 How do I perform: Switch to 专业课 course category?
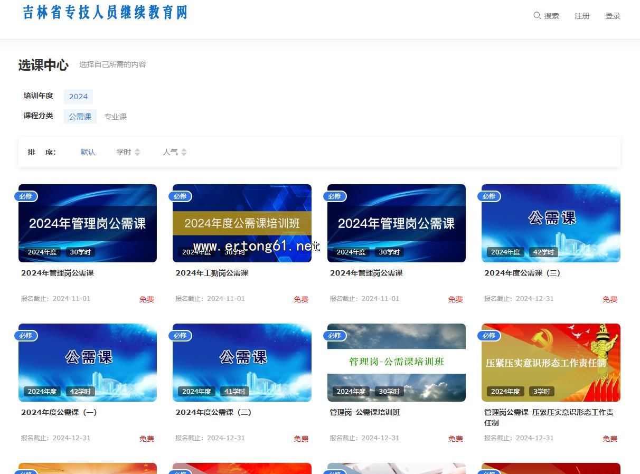pos(115,117)
